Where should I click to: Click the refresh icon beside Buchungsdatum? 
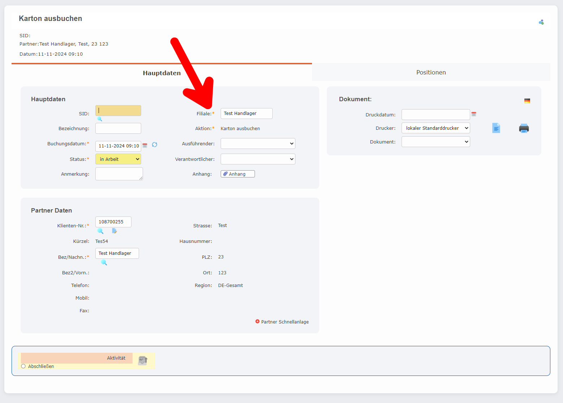155,145
